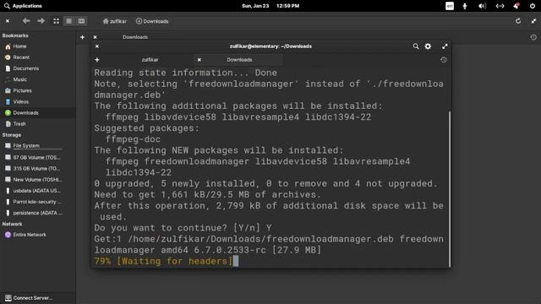Viewport: 541px width, 304px height.
Task: Select the Downloads breadcrumb in Files path bar
Action: pyautogui.click(x=152, y=21)
